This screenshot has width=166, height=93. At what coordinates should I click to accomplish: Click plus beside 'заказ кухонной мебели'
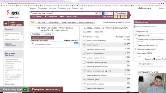(x=84, y=88)
